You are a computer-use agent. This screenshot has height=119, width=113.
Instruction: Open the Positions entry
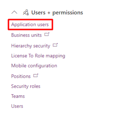(x=21, y=76)
